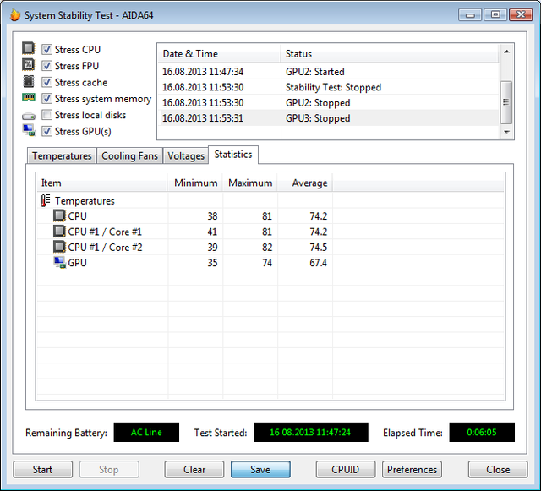Click the thermometer icon next to Temperatures
Screen dimensions: 541x491
(46, 201)
